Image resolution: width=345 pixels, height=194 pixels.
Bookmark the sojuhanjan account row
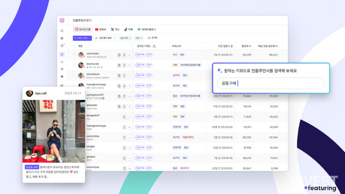[x=124, y=55]
